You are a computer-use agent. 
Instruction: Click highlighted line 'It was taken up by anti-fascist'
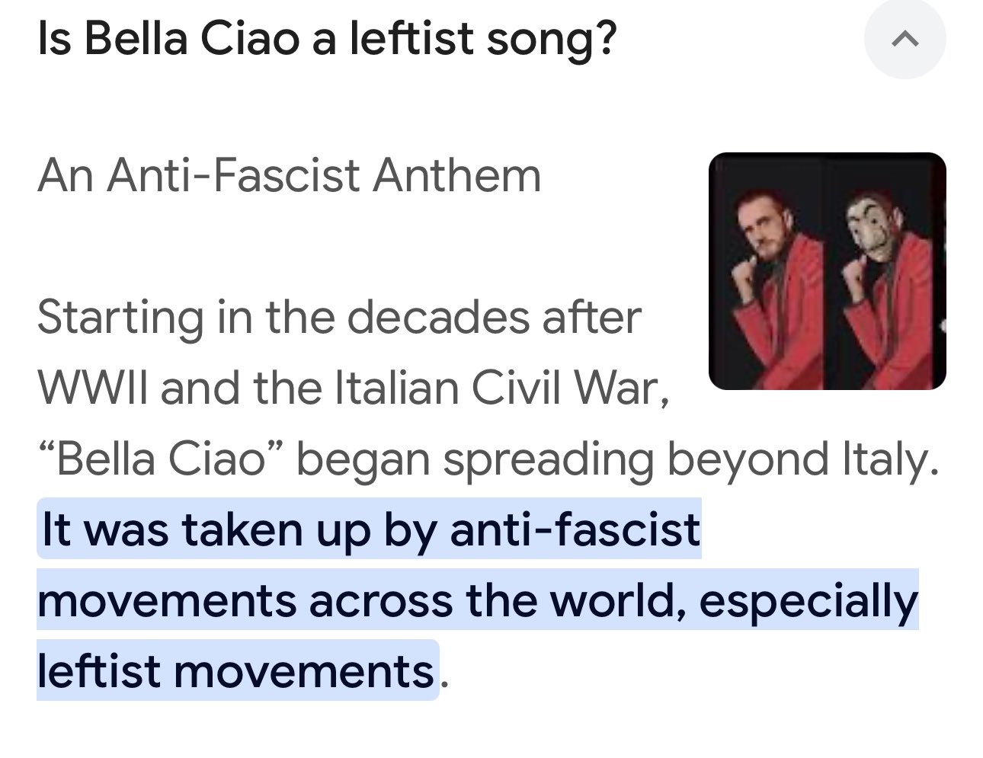click(x=370, y=529)
